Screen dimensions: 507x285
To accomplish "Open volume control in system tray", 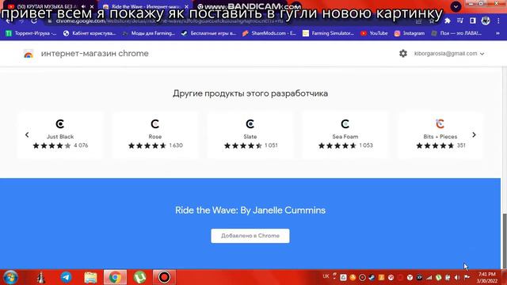I will point(457,277).
